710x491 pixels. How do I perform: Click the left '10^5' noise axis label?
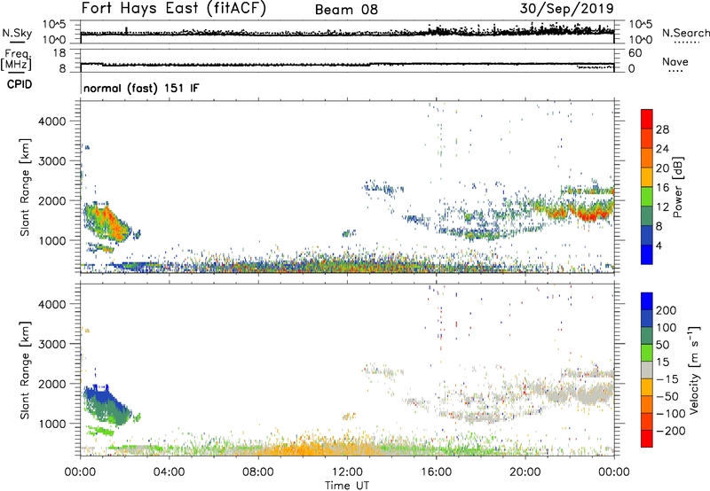tap(54, 24)
